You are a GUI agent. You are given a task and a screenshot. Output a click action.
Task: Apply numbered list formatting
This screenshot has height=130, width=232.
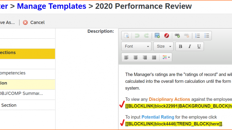(x=198, y=36)
